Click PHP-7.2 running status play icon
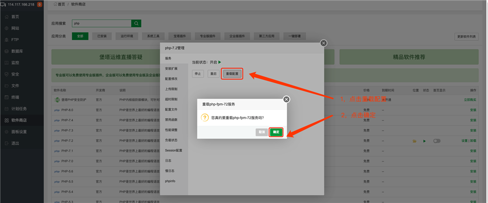The width and height of the screenshot is (488, 203). click(424, 141)
